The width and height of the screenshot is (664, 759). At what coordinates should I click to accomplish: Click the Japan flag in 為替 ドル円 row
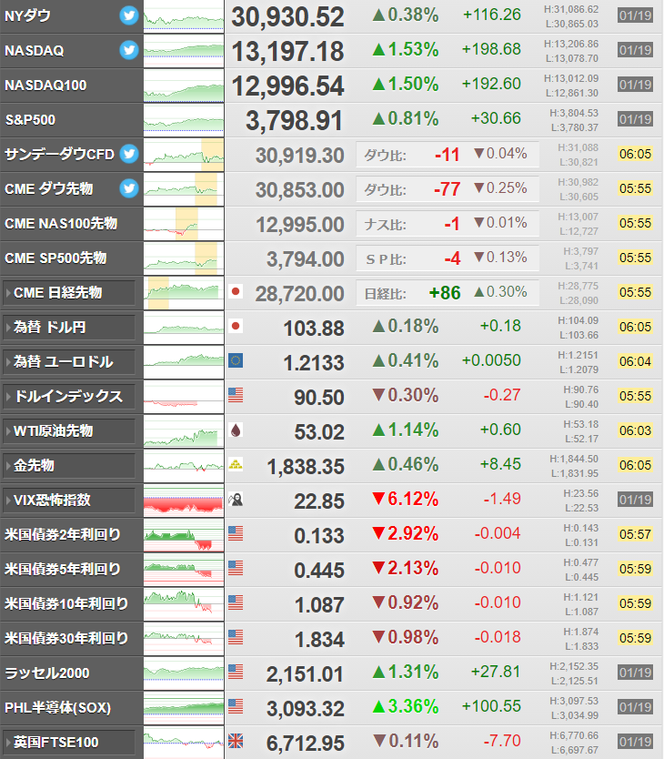[236, 326]
